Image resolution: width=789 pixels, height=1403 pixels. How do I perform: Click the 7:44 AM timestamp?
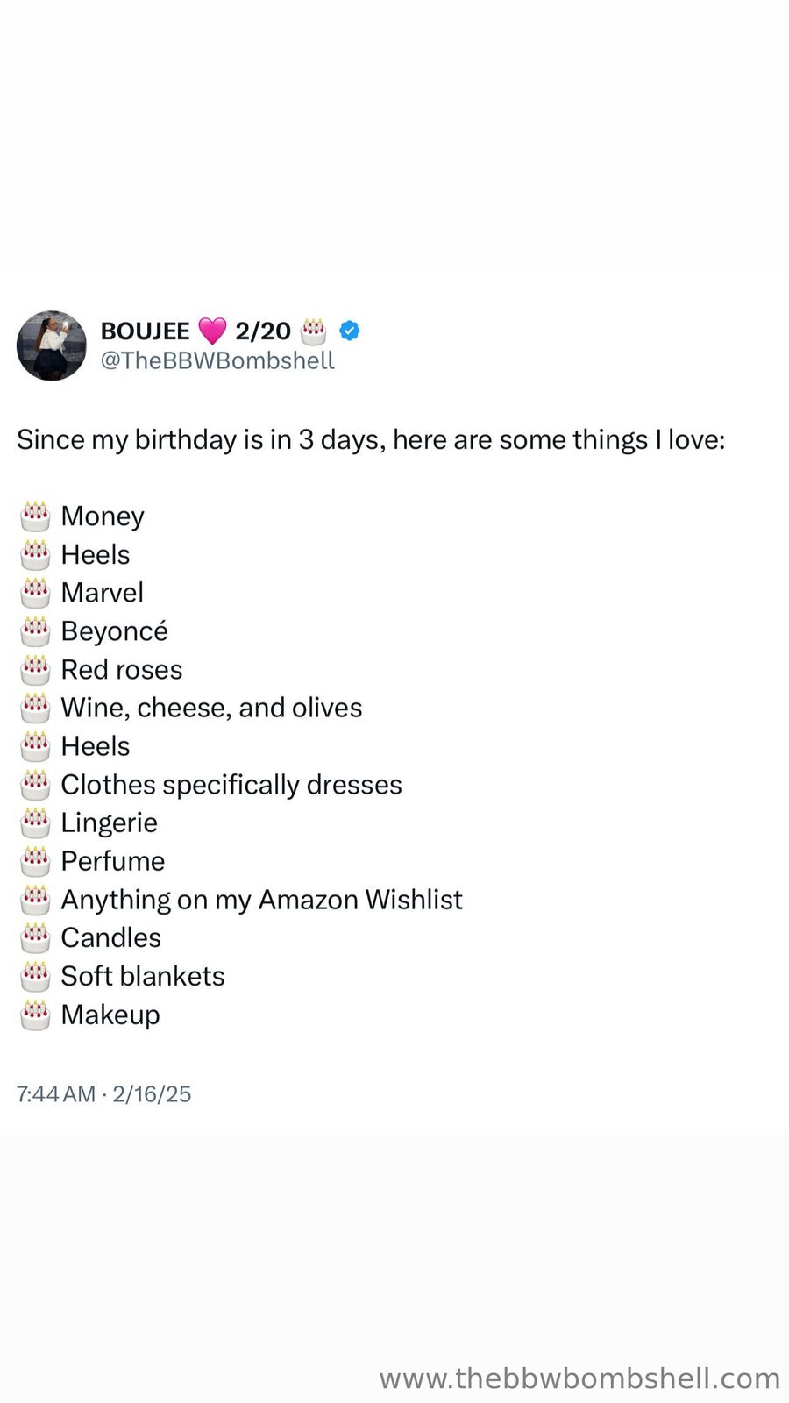point(56,1094)
